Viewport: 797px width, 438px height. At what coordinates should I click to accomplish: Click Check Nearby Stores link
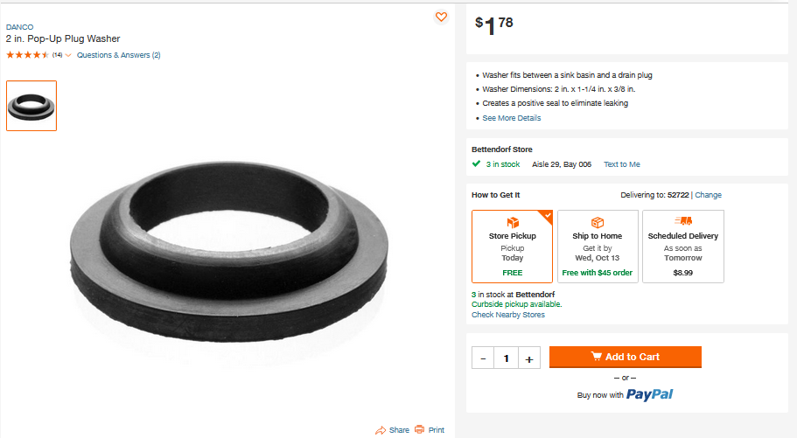(508, 315)
